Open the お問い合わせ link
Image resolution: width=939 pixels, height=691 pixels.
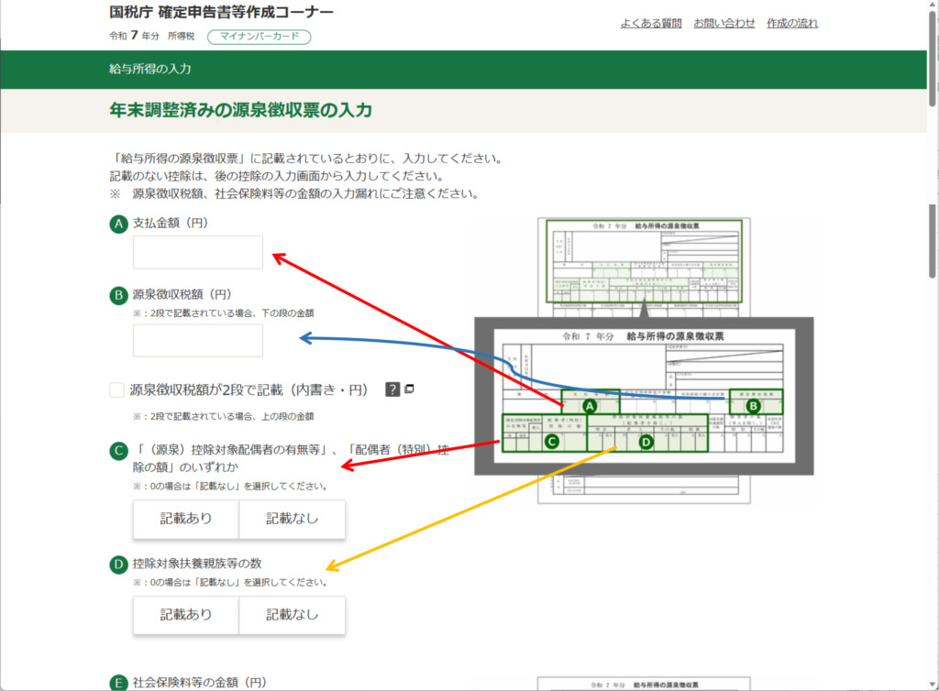pos(724,23)
